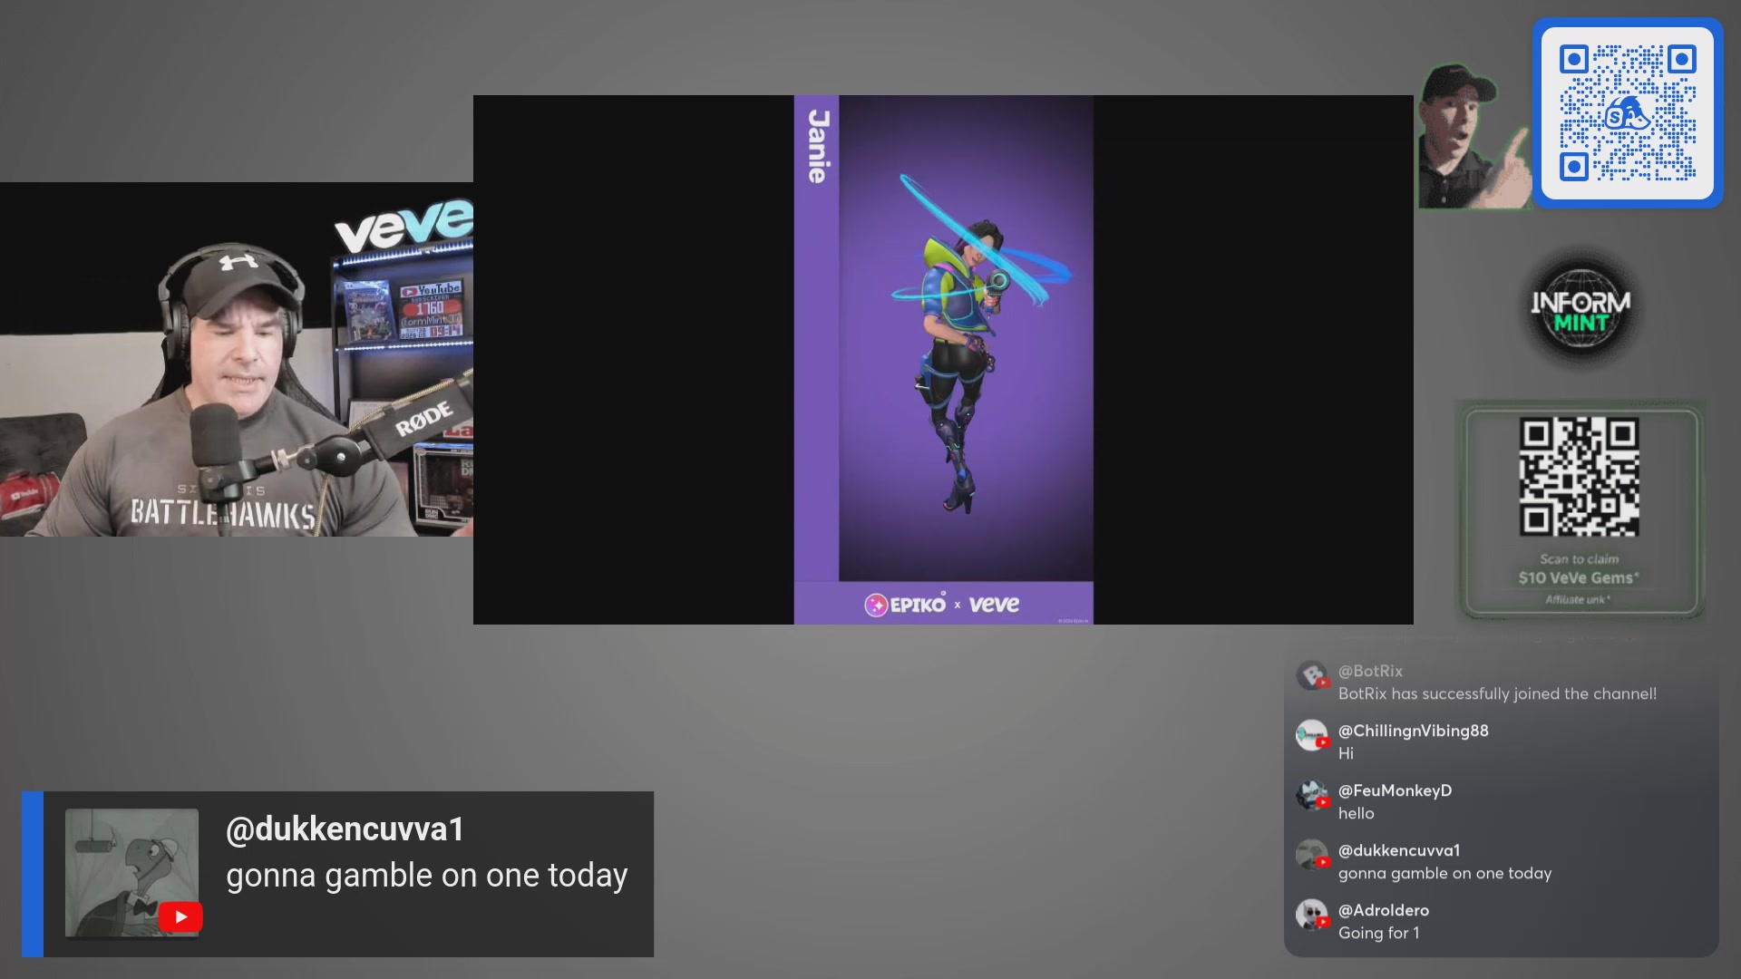Click the @BotRix username in chat
This screenshot has width=1741, height=979.
coord(1370,671)
